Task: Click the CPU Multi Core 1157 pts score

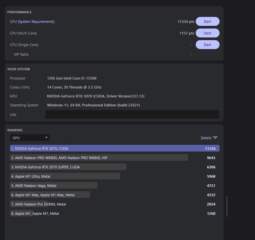Action: pos(186,33)
